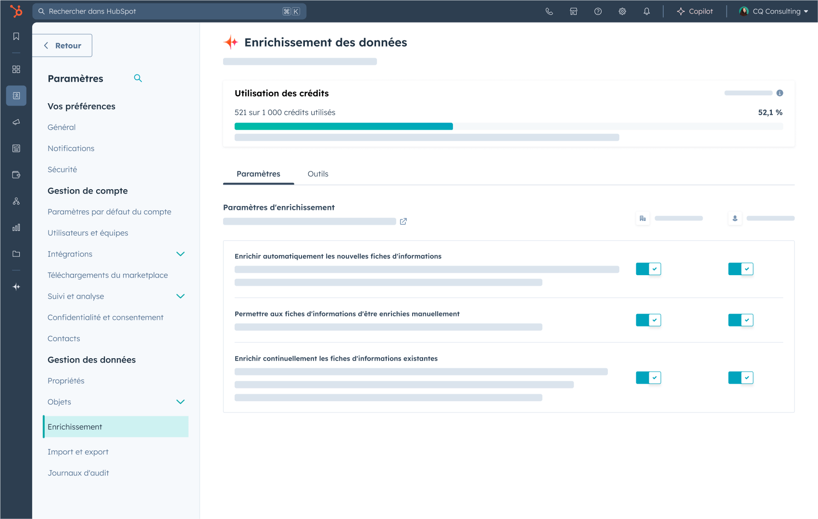Open the CQ Consulting account dropdown
The width and height of the screenshot is (818, 519).
[774, 12]
